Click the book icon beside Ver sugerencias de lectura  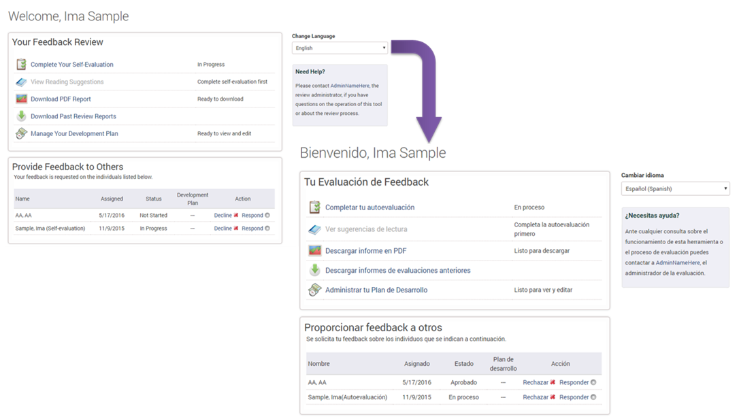click(314, 229)
